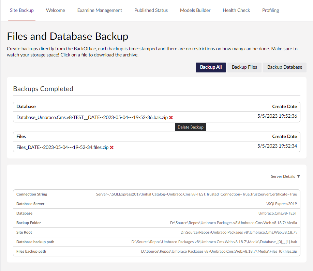The image size is (313, 271).
Task: Go to Examine Management tab
Action: (100, 10)
